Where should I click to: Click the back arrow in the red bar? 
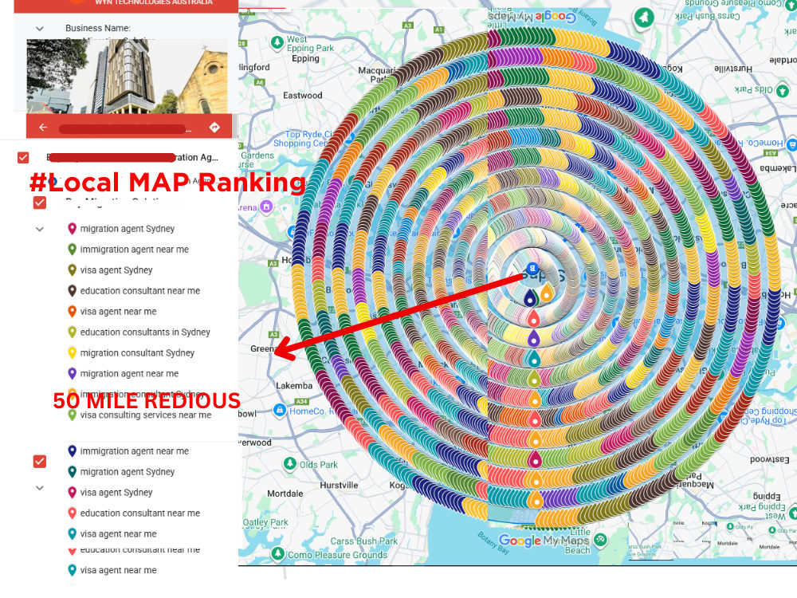pyautogui.click(x=43, y=127)
